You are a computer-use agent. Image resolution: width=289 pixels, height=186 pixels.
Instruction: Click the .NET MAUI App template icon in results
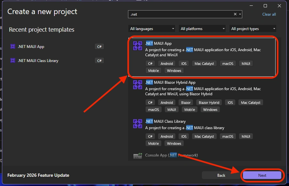138,46
